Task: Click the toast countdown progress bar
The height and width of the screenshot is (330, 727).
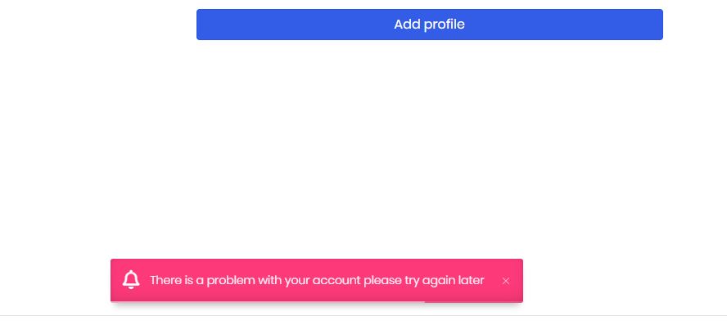Action: (473, 301)
